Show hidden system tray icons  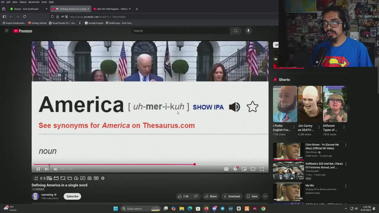346,209
